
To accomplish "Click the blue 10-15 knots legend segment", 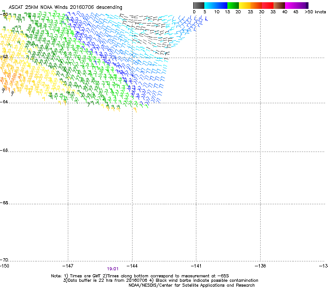I will pos(222,5).
